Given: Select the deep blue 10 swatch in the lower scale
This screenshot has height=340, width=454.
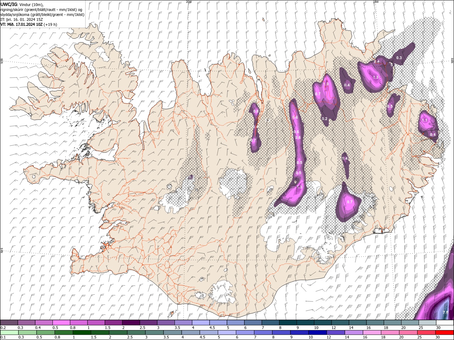Looking at the screenshot, I should 317,333.
